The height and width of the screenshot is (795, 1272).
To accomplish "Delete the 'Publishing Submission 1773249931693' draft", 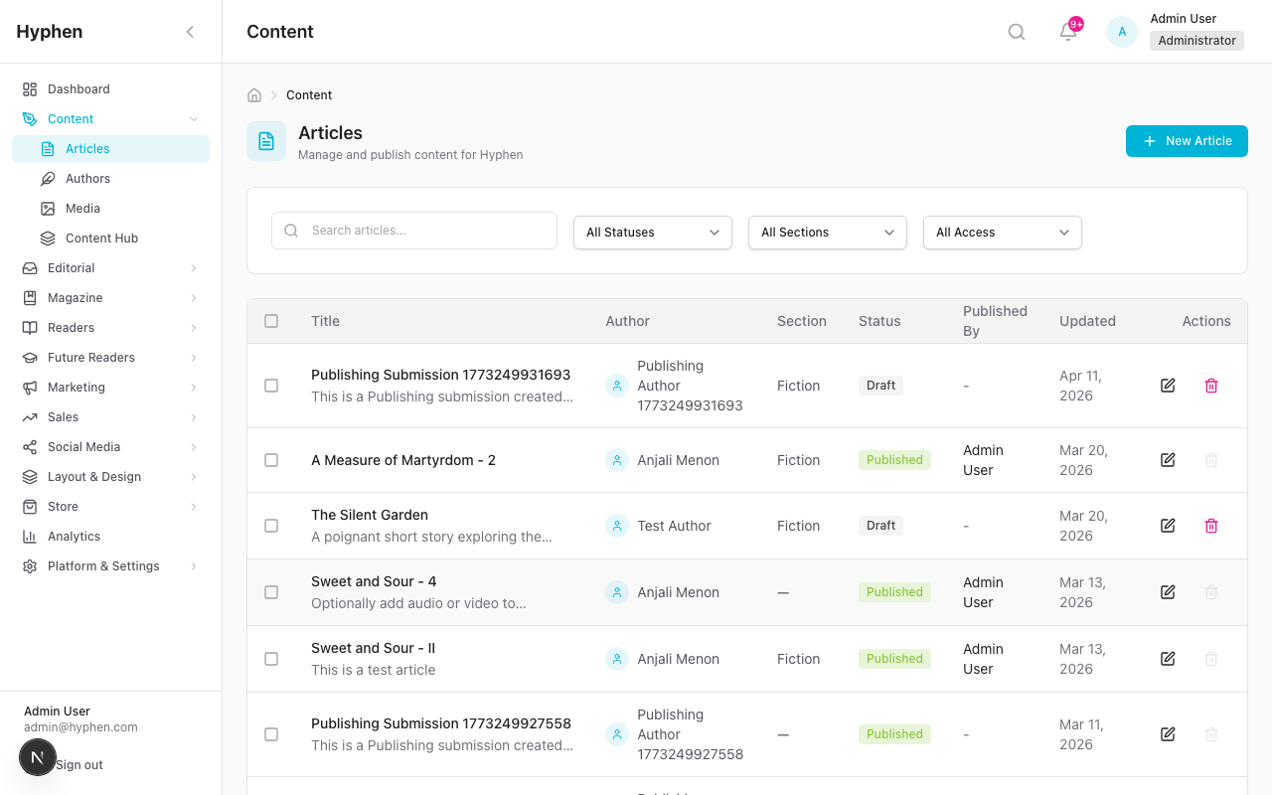I will tap(1211, 386).
